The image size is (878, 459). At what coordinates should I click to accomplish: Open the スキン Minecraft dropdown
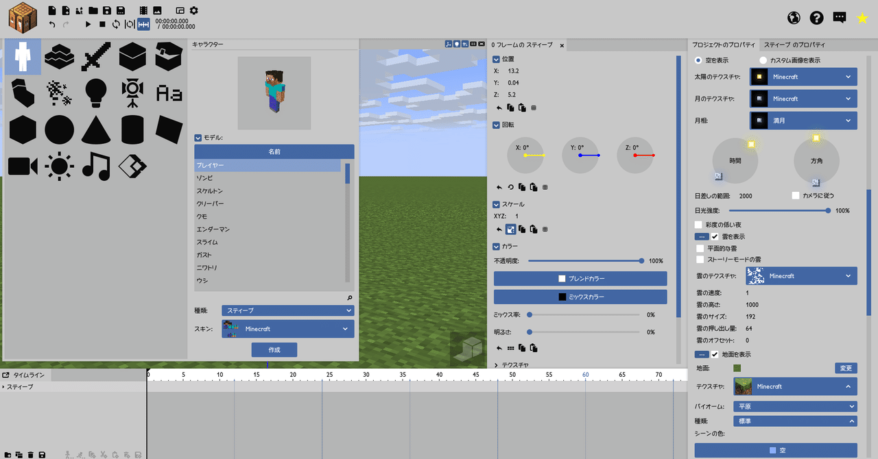288,329
